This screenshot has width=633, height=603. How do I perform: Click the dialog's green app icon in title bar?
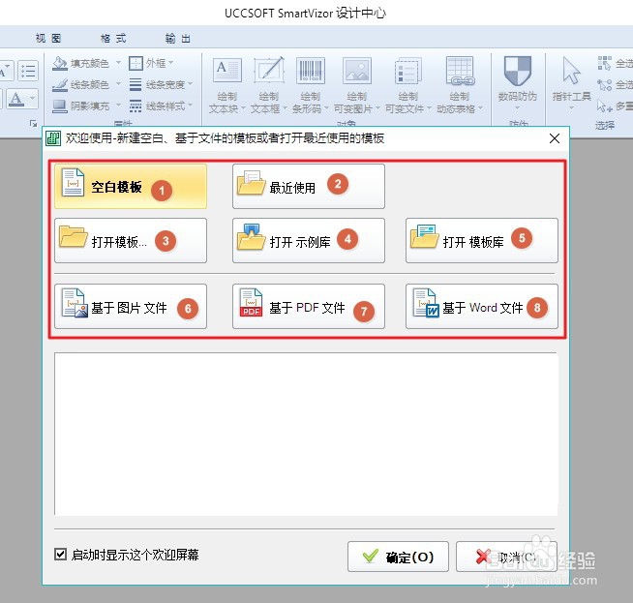[x=53, y=138]
